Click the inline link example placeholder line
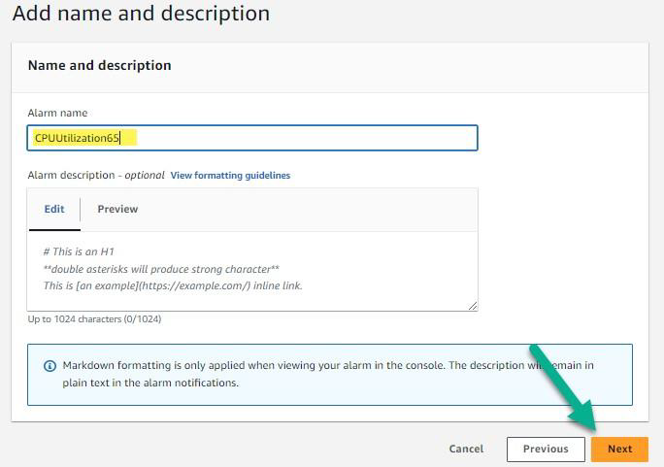Screen dimensions: 664x467 [173, 285]
